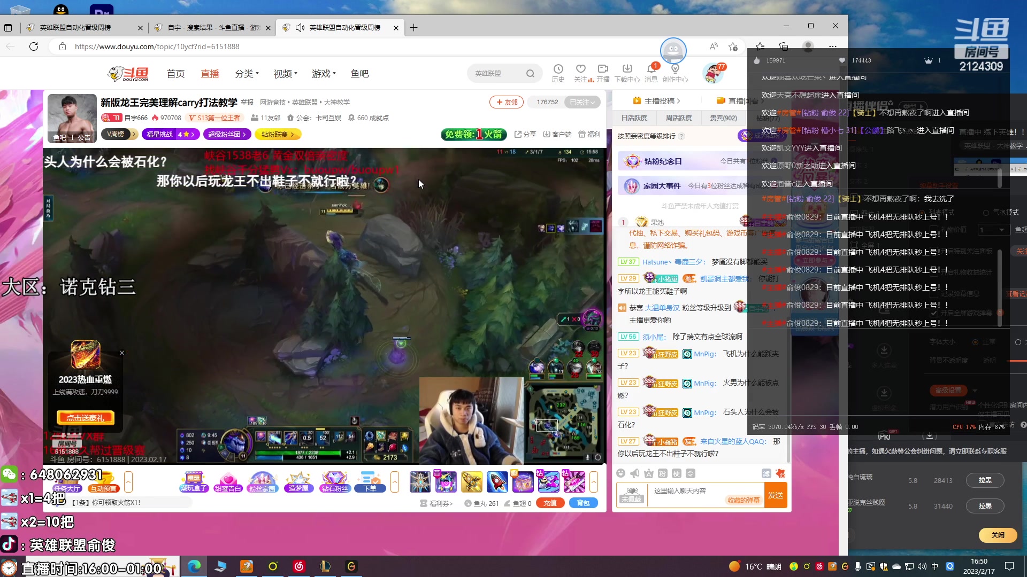The width and height of the screenshot is (1027, 577).
Task: Go to the 直播 nav item
Action: (210, 74)
